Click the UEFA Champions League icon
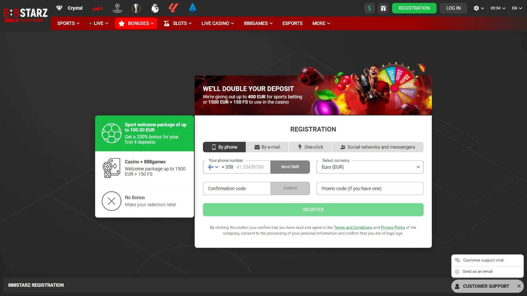527x296 pixels. click(117, 8)
